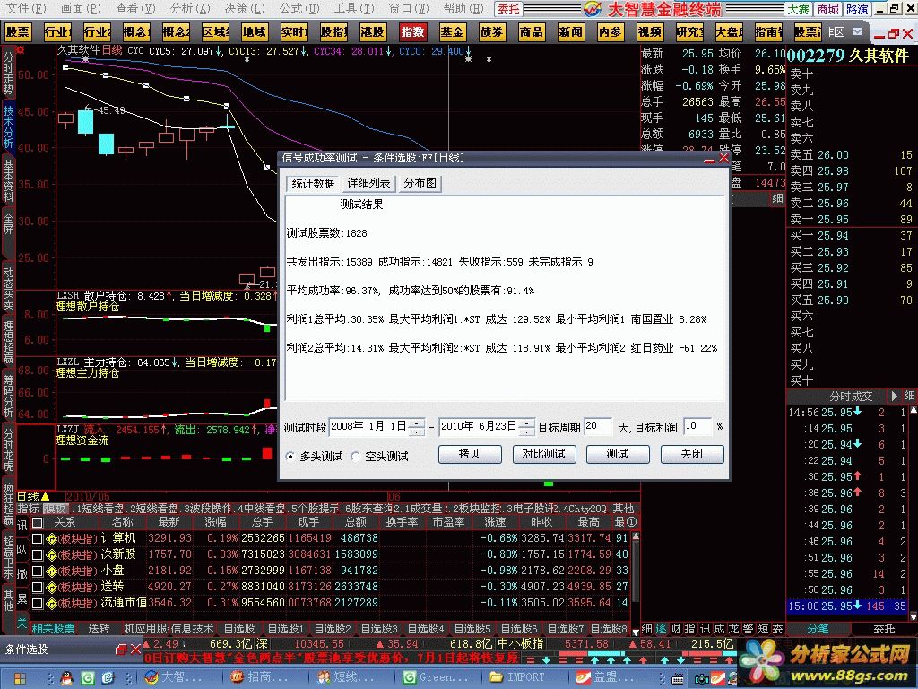Open the 筹码分析 left sidebar tab
Screen dimensions: 918x689
coord(8,397)
